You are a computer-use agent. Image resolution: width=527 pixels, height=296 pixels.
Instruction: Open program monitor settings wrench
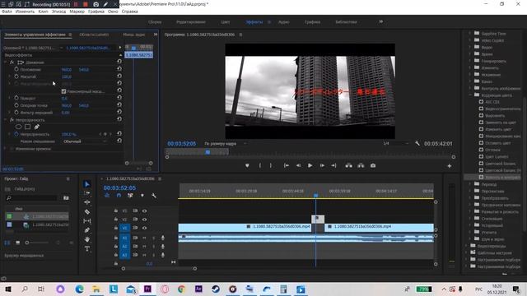pyautogui.click(x=417, y=143)
